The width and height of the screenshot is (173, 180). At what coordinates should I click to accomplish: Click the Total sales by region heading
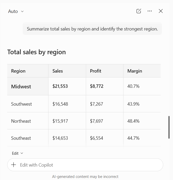[37, 52]
